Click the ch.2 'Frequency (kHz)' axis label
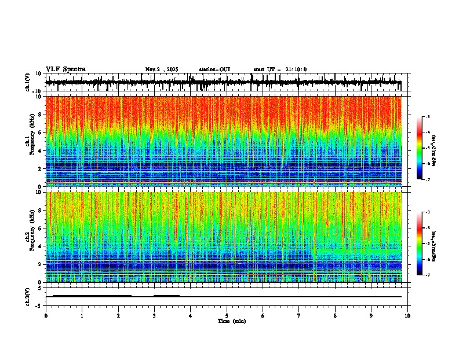This screenshot has width=459, height=354. click(x=32, y=230)
